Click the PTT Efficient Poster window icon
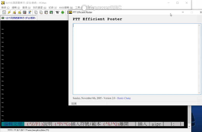 point(70,12)
